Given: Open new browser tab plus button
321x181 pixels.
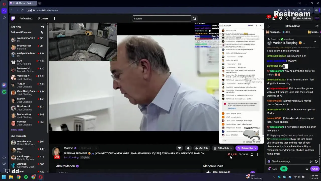Looking at the screenshot, I should pyautogui.click(x=40, y=3).
